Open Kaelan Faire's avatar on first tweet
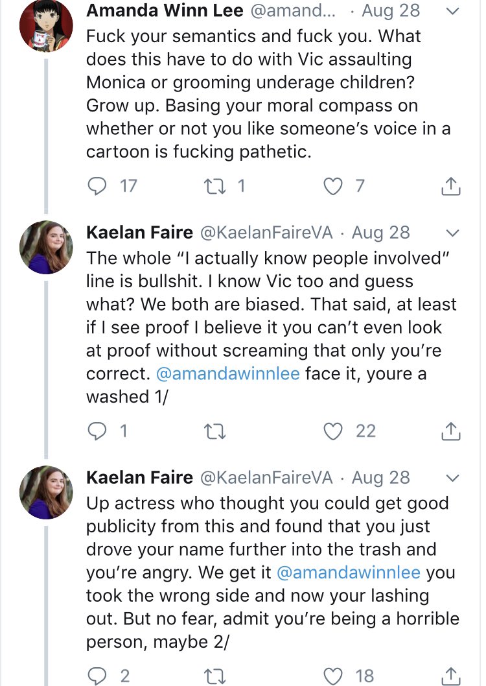 [x=46, y=247]
